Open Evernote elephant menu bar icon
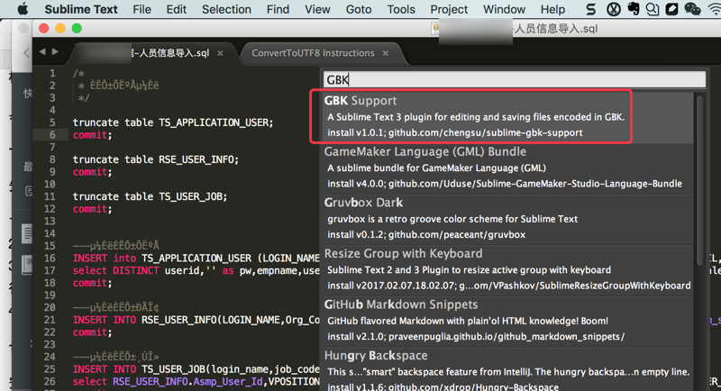The width and height of the screenshot is (721, 391). coord(634,9)
